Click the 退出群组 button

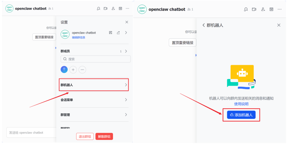[85, 136]
